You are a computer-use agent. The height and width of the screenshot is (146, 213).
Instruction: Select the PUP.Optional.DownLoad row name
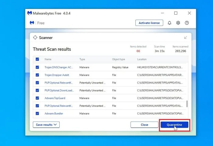[59, 91]
